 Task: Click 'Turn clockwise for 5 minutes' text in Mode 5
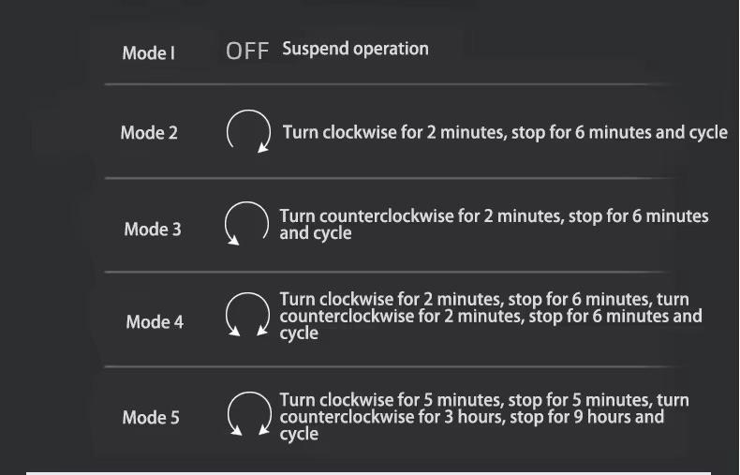click(x=392, y=400)
